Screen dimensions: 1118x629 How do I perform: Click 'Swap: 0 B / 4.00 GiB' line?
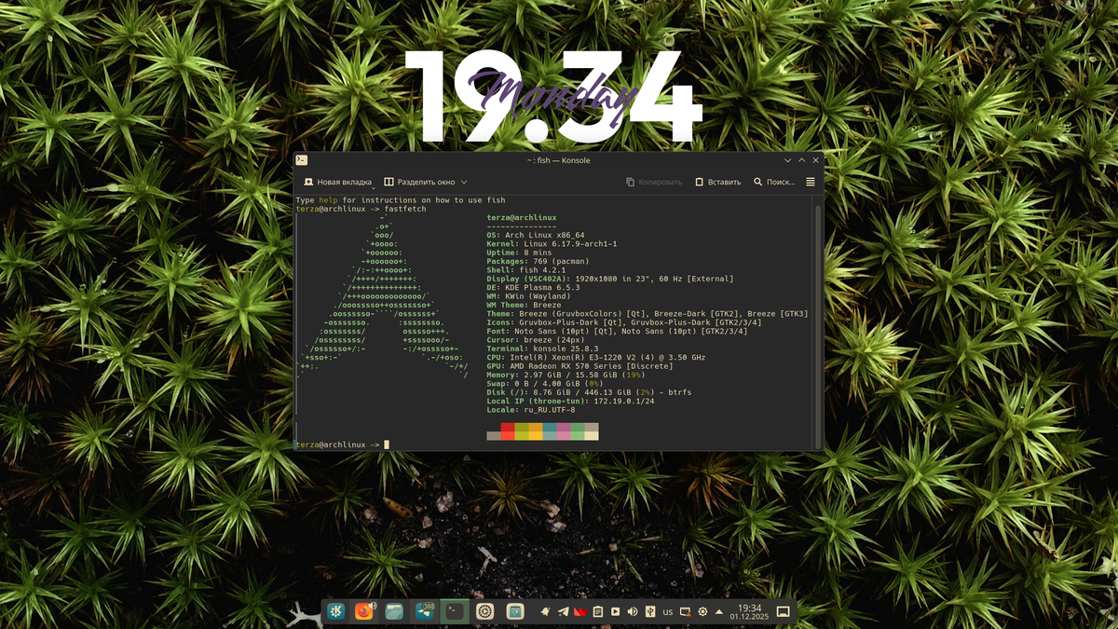tap(547, 383)
